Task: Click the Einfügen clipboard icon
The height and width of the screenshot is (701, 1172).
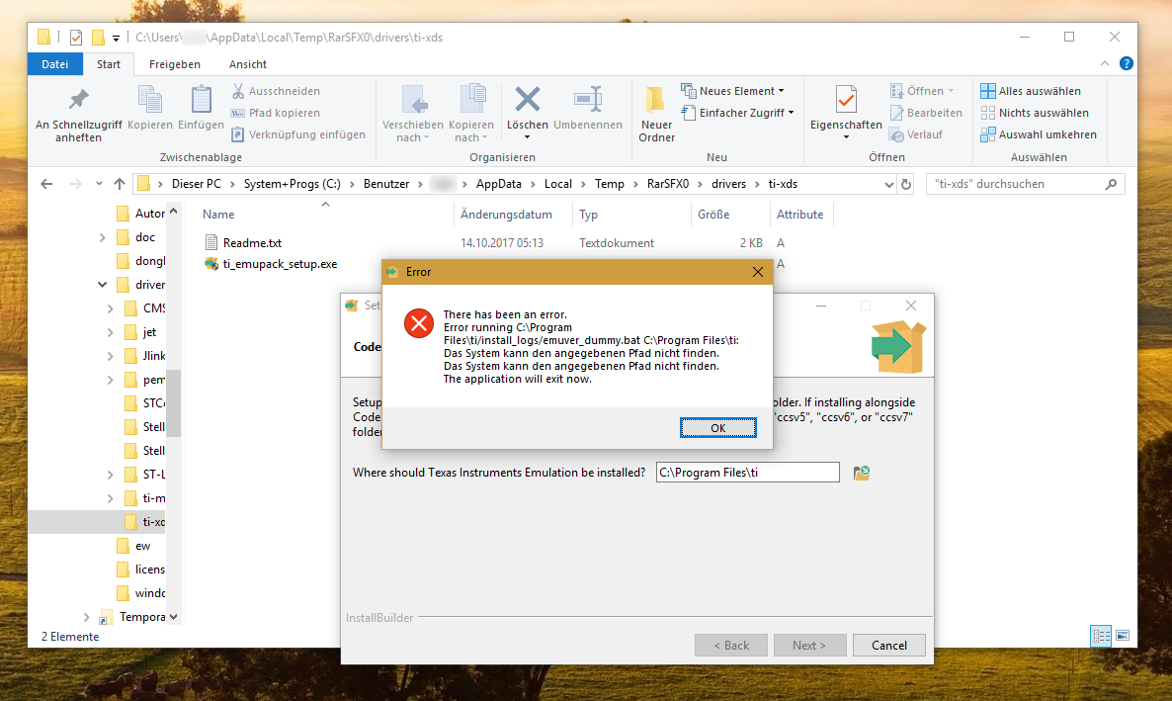Action: tap(201, 100)
